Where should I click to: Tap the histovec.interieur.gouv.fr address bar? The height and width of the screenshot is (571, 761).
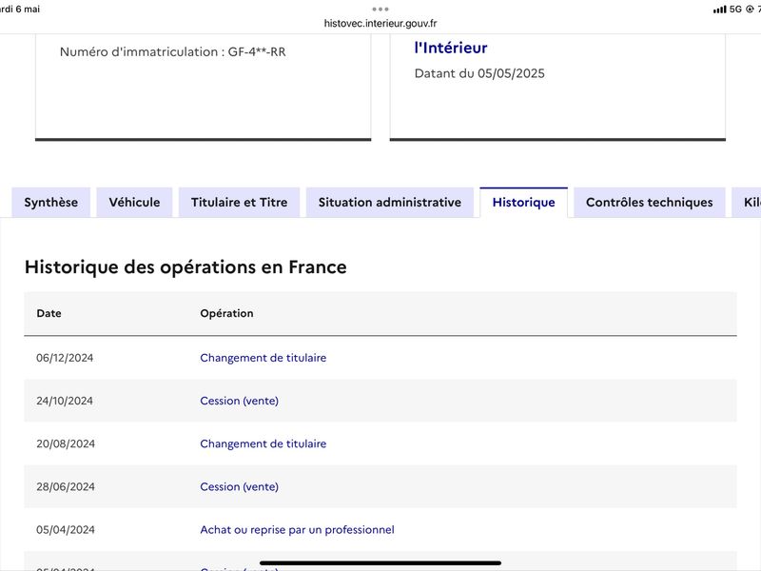tap(380, 23)
